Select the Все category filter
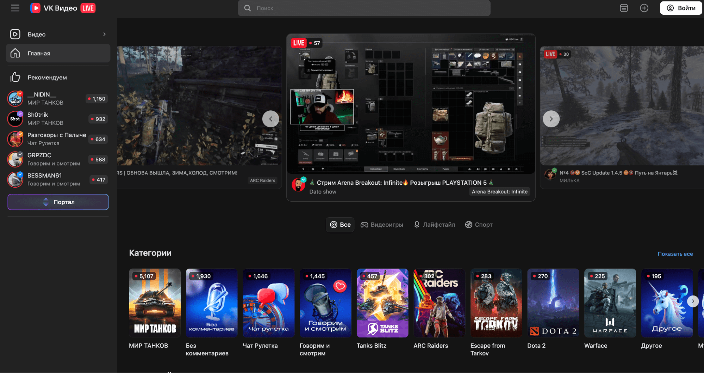 [x=340, y=225]
